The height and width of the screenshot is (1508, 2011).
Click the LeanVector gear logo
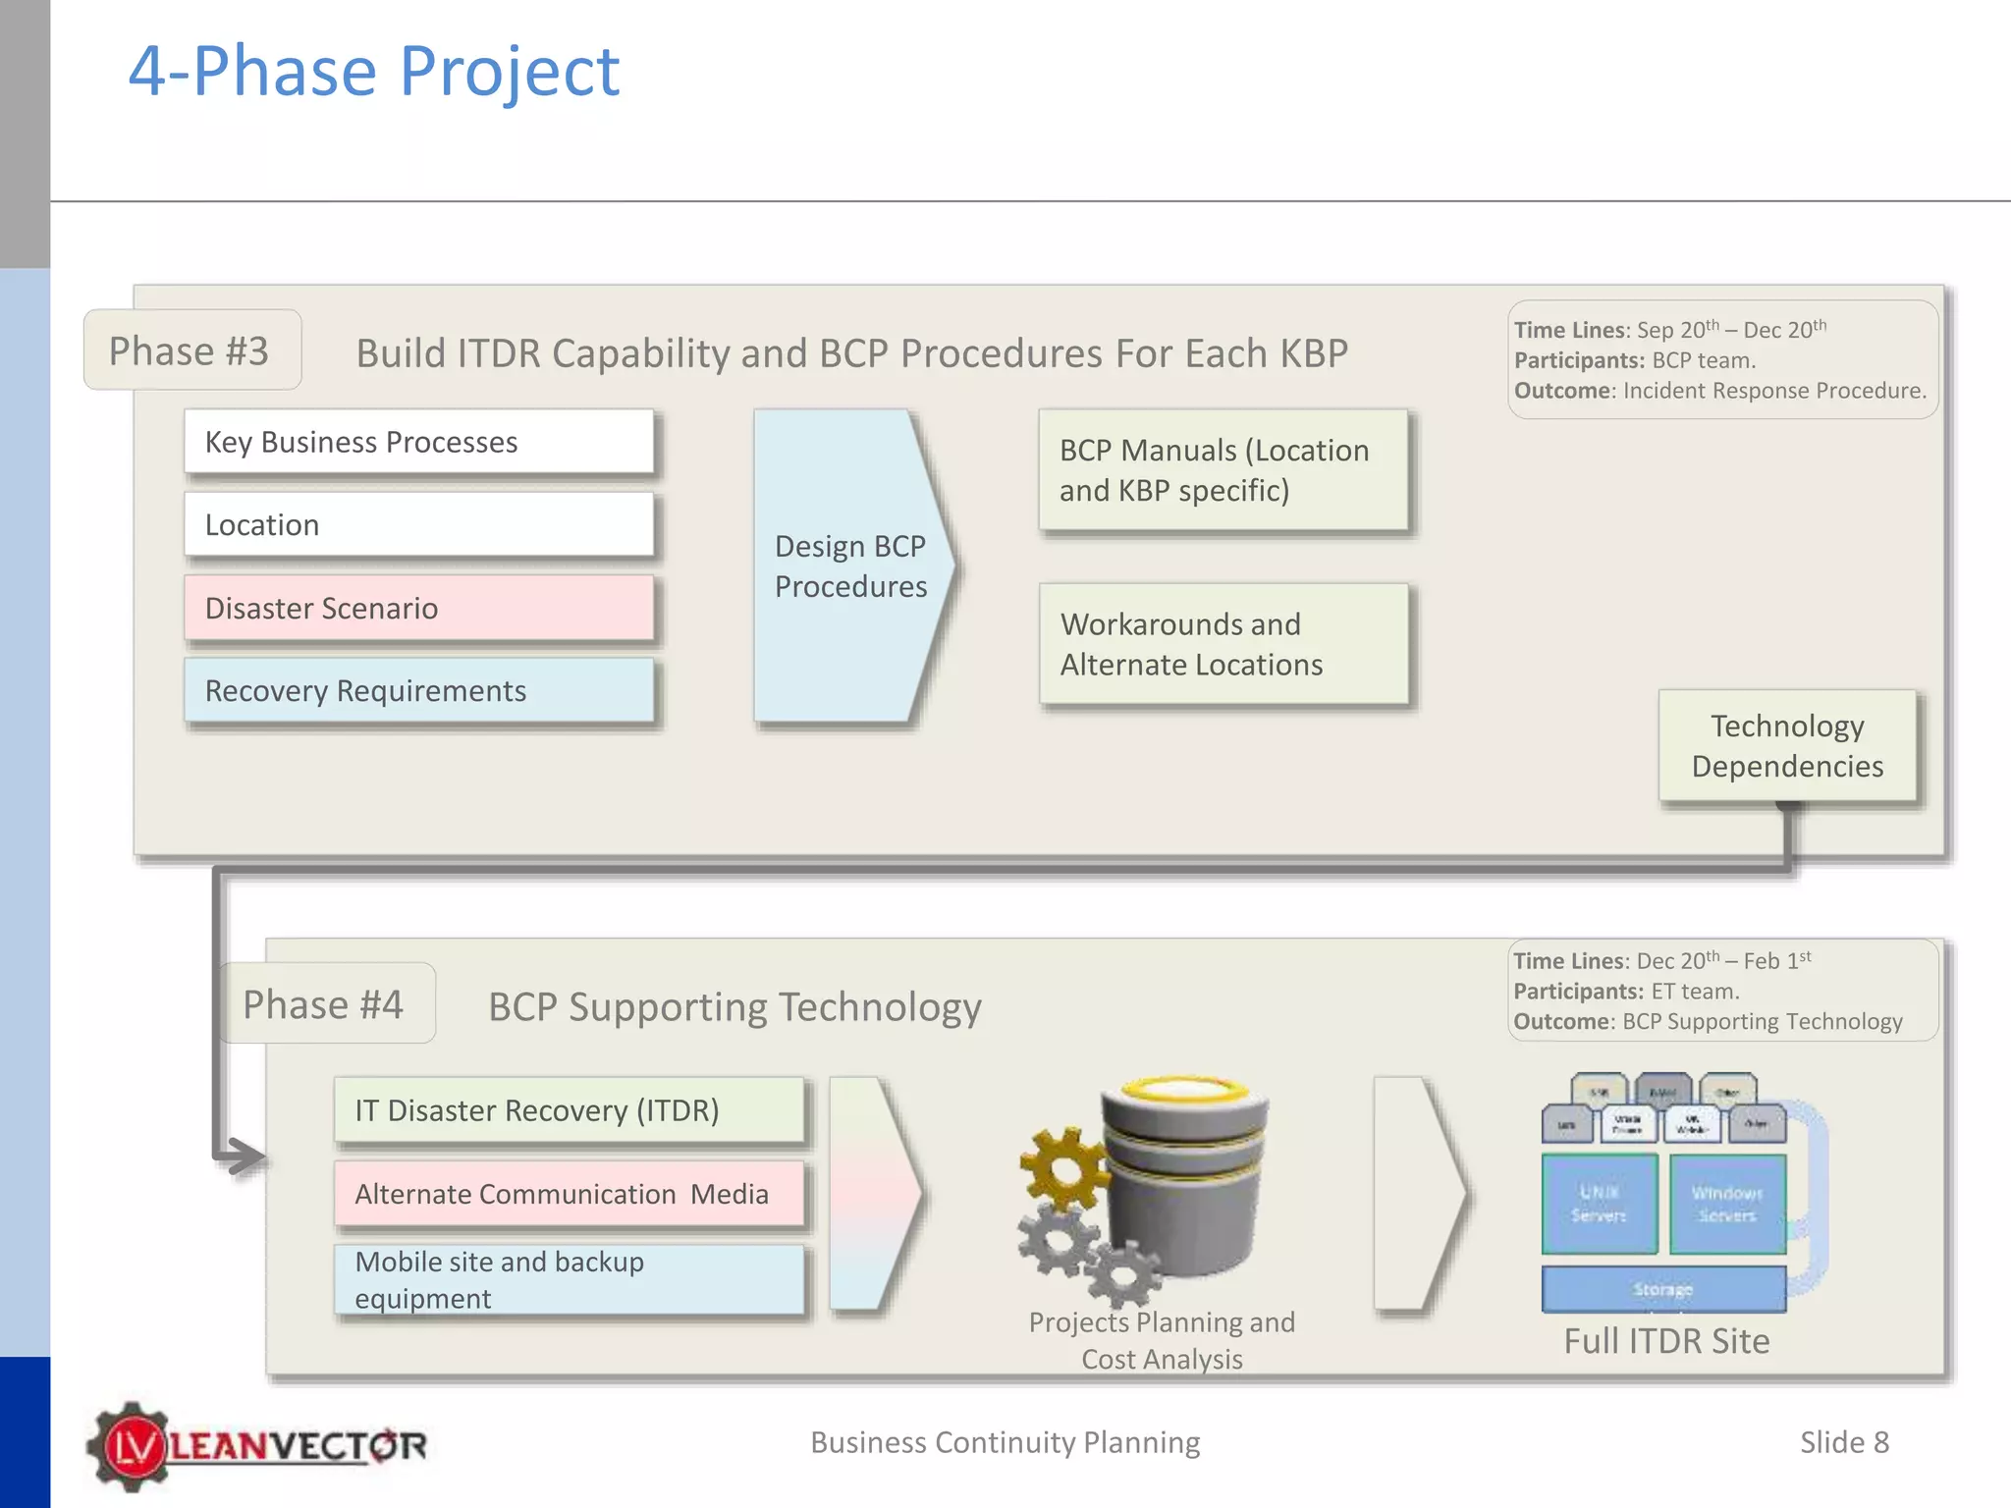[x=133, y=1445]
